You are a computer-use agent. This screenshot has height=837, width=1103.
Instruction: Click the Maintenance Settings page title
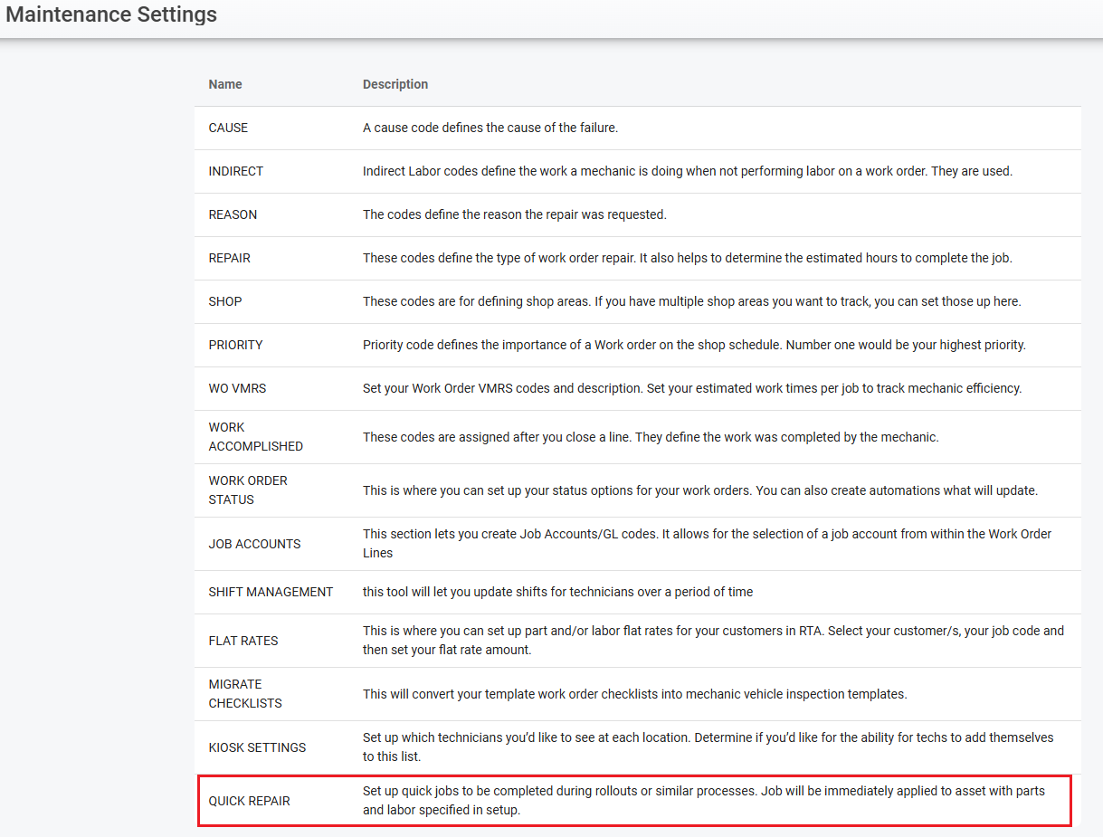(111, 15)
